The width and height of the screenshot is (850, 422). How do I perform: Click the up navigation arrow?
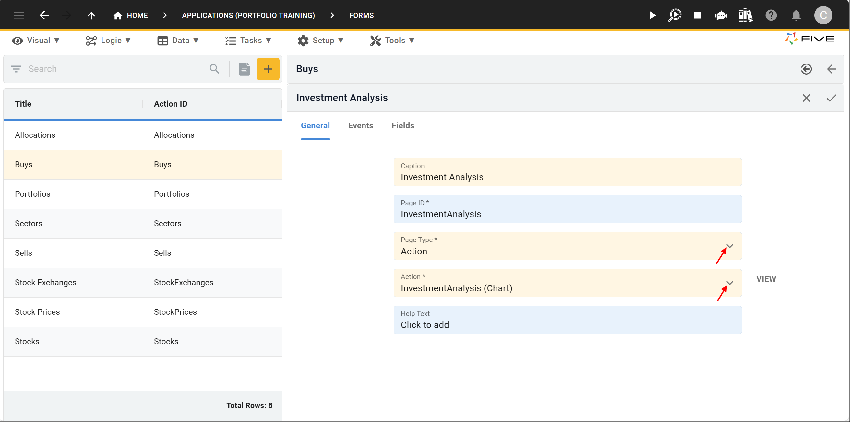coord(91,15)
